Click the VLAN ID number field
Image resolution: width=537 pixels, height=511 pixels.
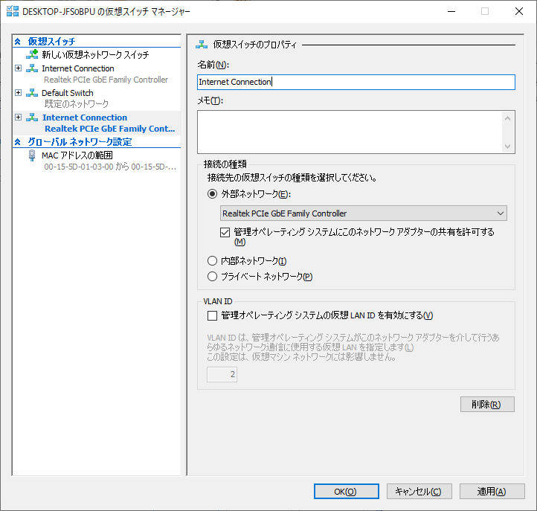click(x=222, y=374)
